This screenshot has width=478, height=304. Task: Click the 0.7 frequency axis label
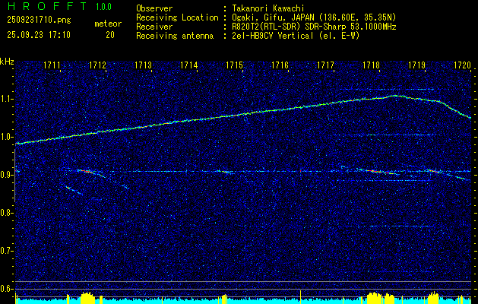7,250
